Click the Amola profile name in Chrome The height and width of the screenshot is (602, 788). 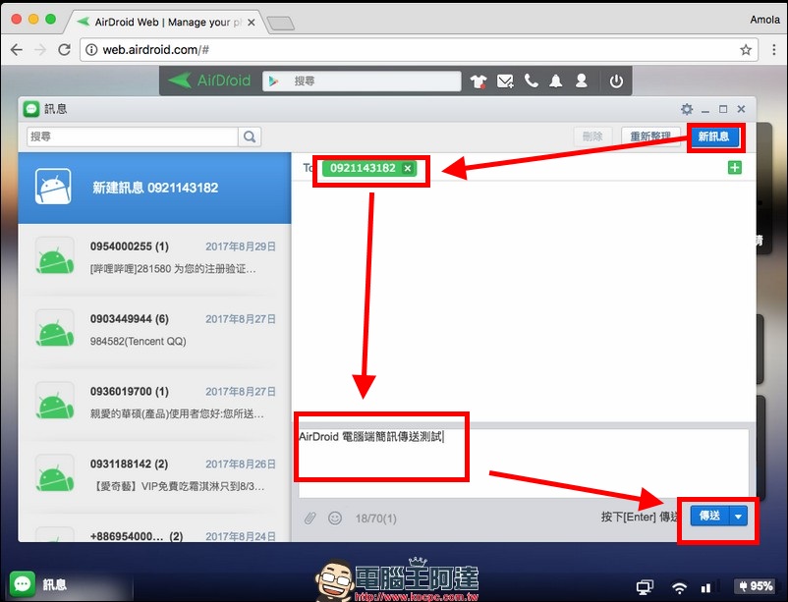click(764, 20)
